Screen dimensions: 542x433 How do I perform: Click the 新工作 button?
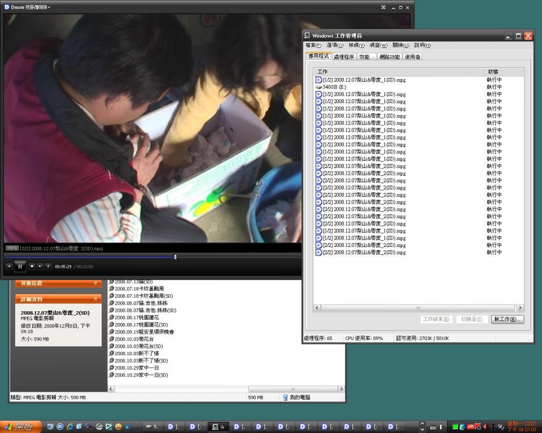click(x=507, y=319)
